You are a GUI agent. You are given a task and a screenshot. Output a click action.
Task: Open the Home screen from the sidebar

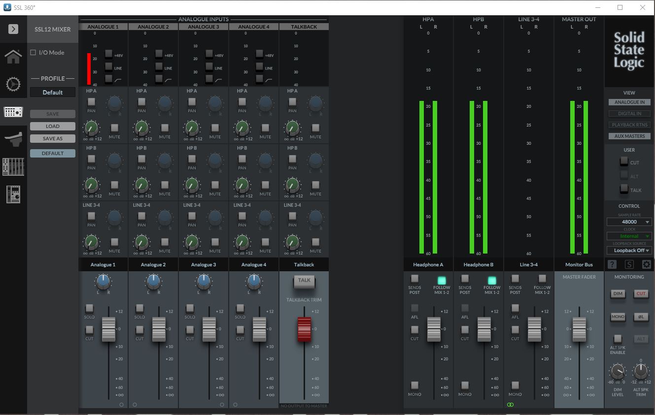pos(13,56)
